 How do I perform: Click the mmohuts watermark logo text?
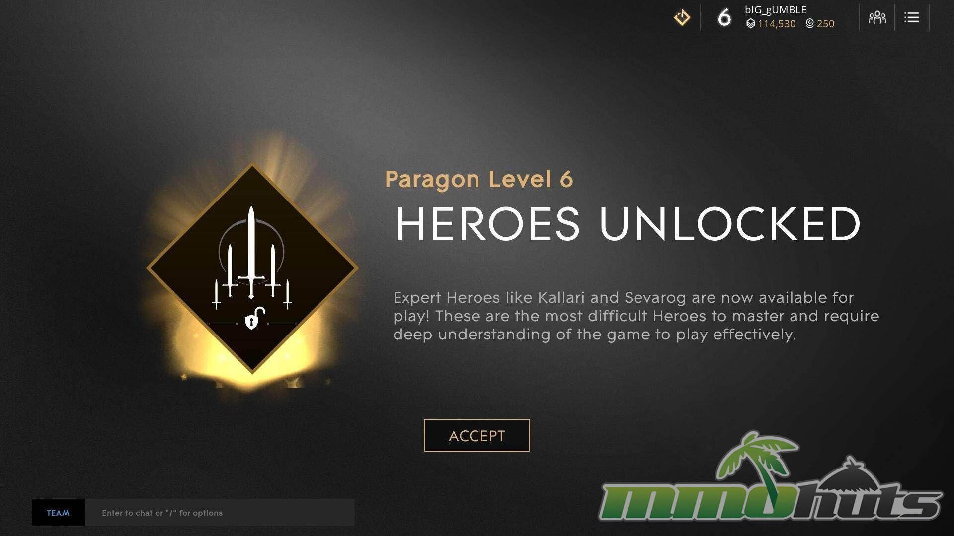[x=770, y=500]
